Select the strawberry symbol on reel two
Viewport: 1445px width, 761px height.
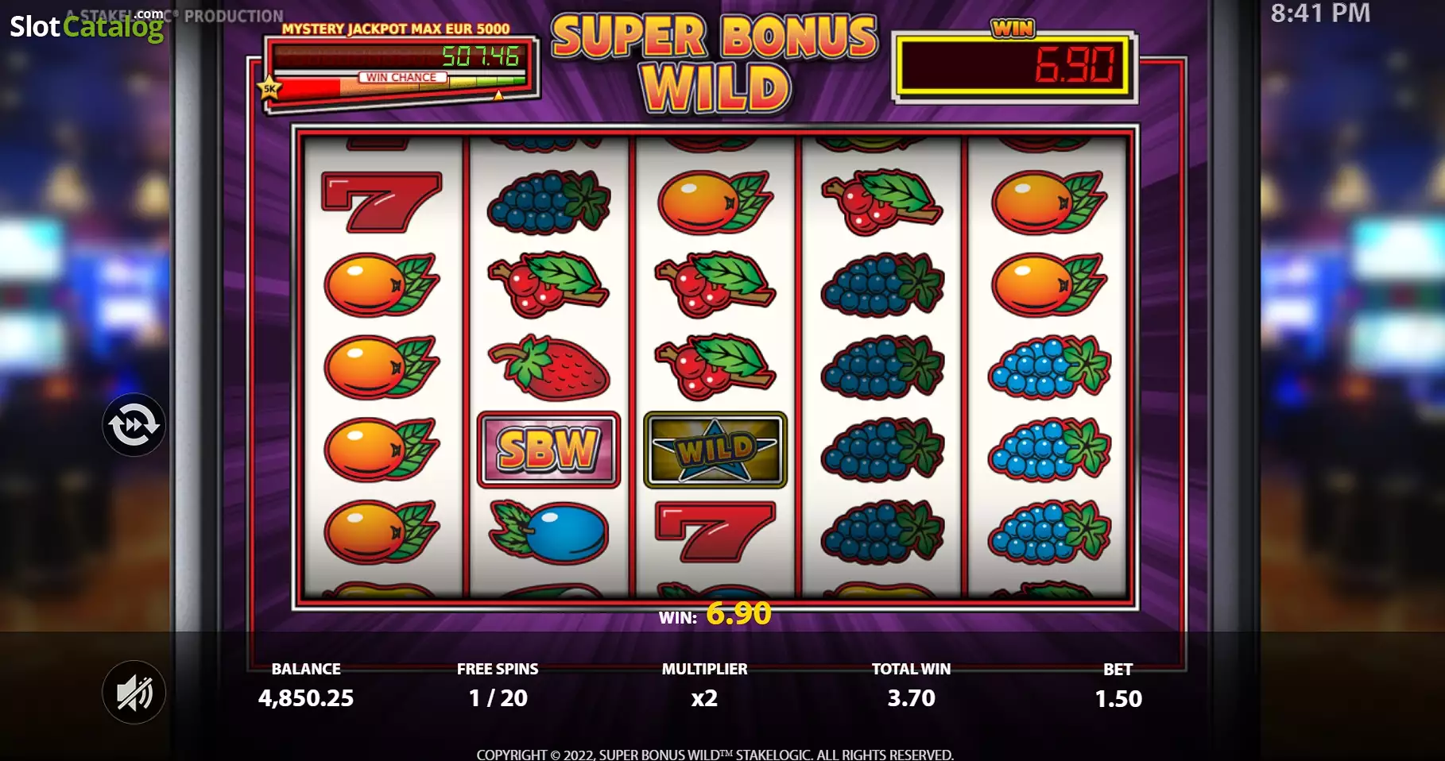tap(548, 367)
